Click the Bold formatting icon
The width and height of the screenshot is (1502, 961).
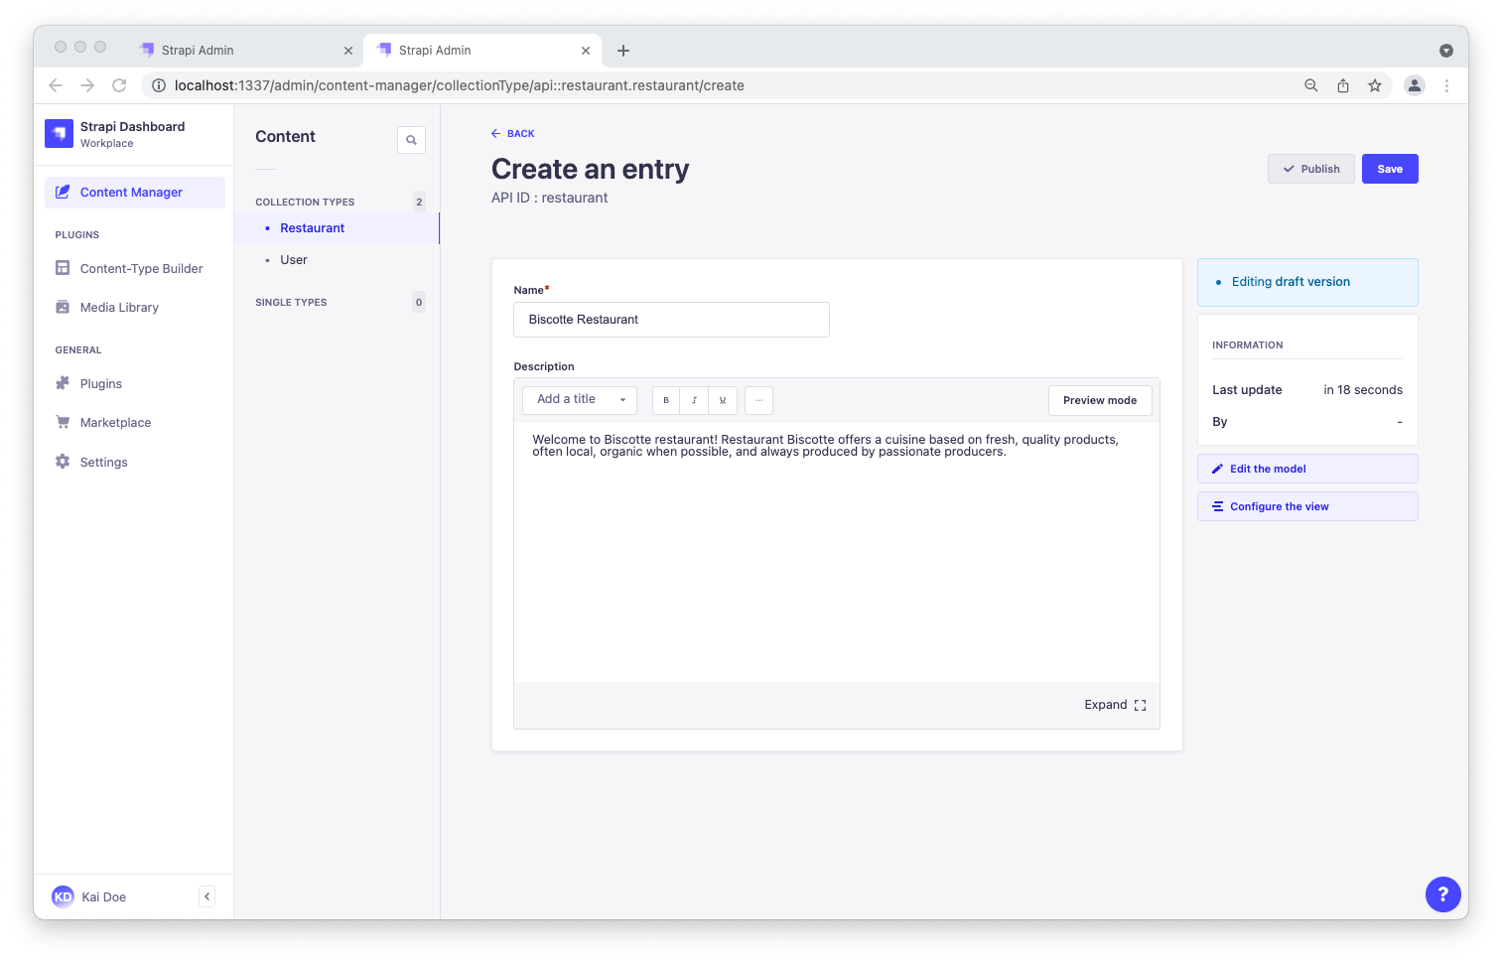(666, 400)
